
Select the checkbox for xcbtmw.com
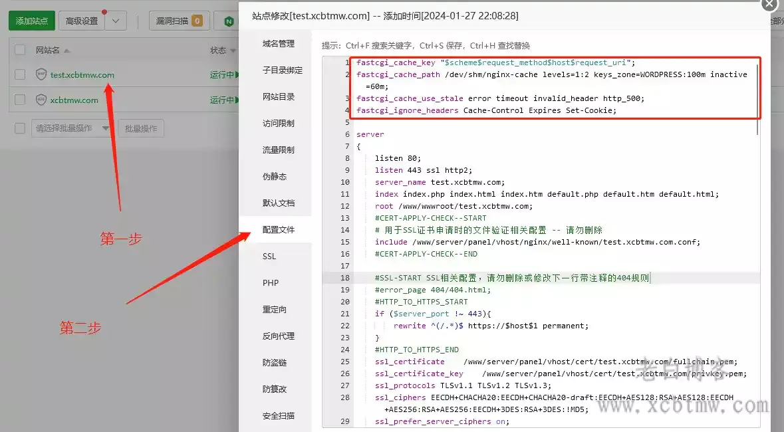[x=19, y=100]
